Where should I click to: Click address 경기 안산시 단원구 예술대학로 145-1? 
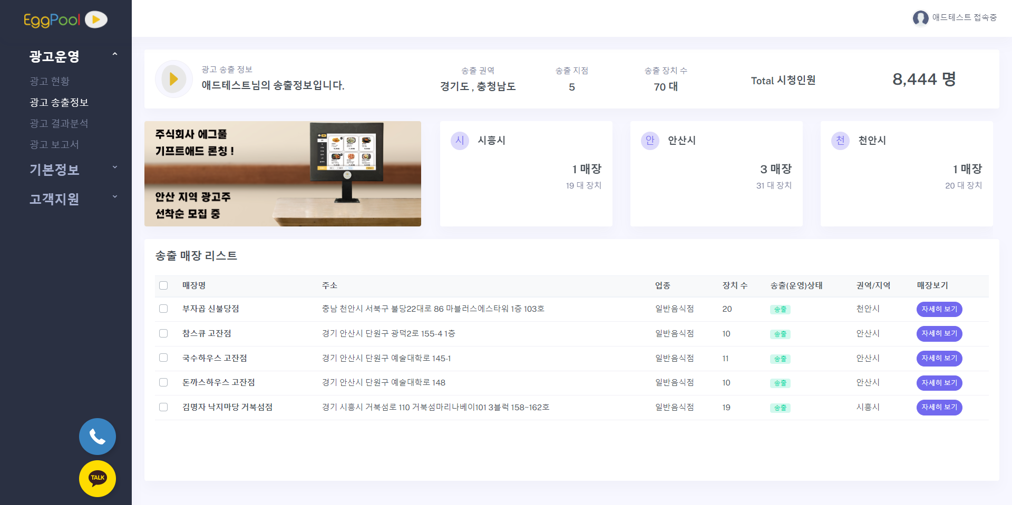386,358
